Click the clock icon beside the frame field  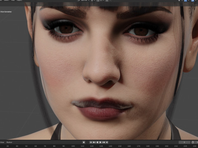193,142
